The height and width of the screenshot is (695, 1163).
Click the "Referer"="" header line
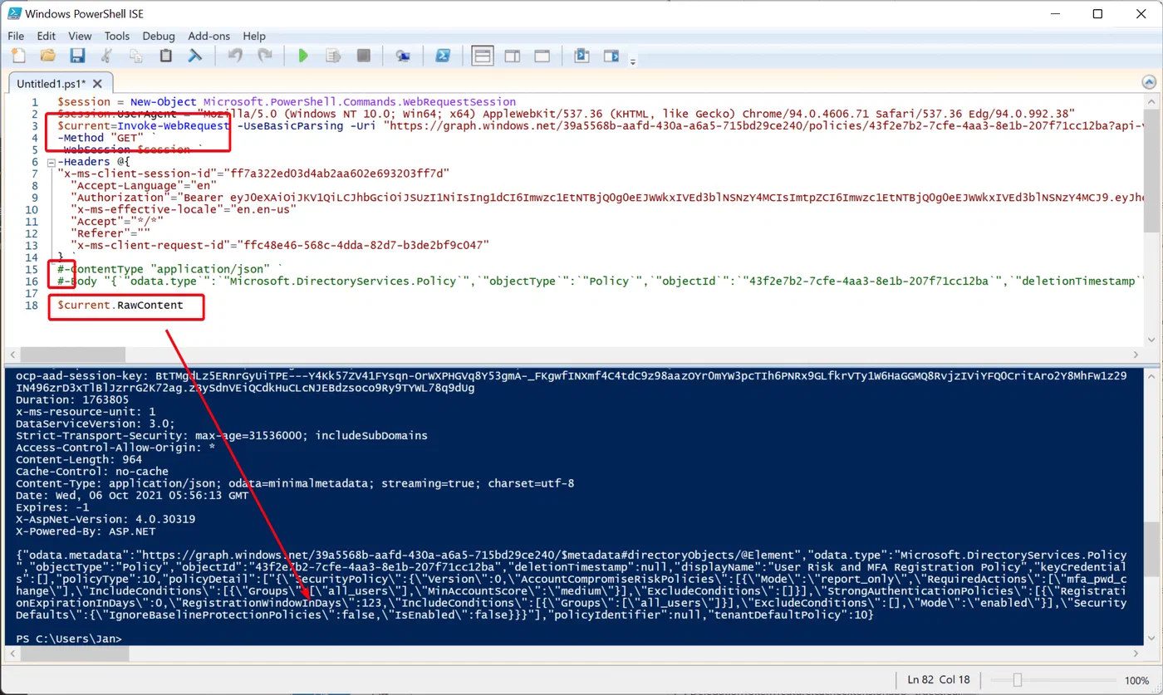tap(110, 233)
